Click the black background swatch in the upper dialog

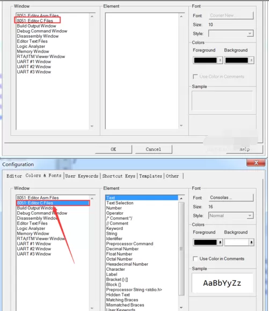(x=237, y=60)
